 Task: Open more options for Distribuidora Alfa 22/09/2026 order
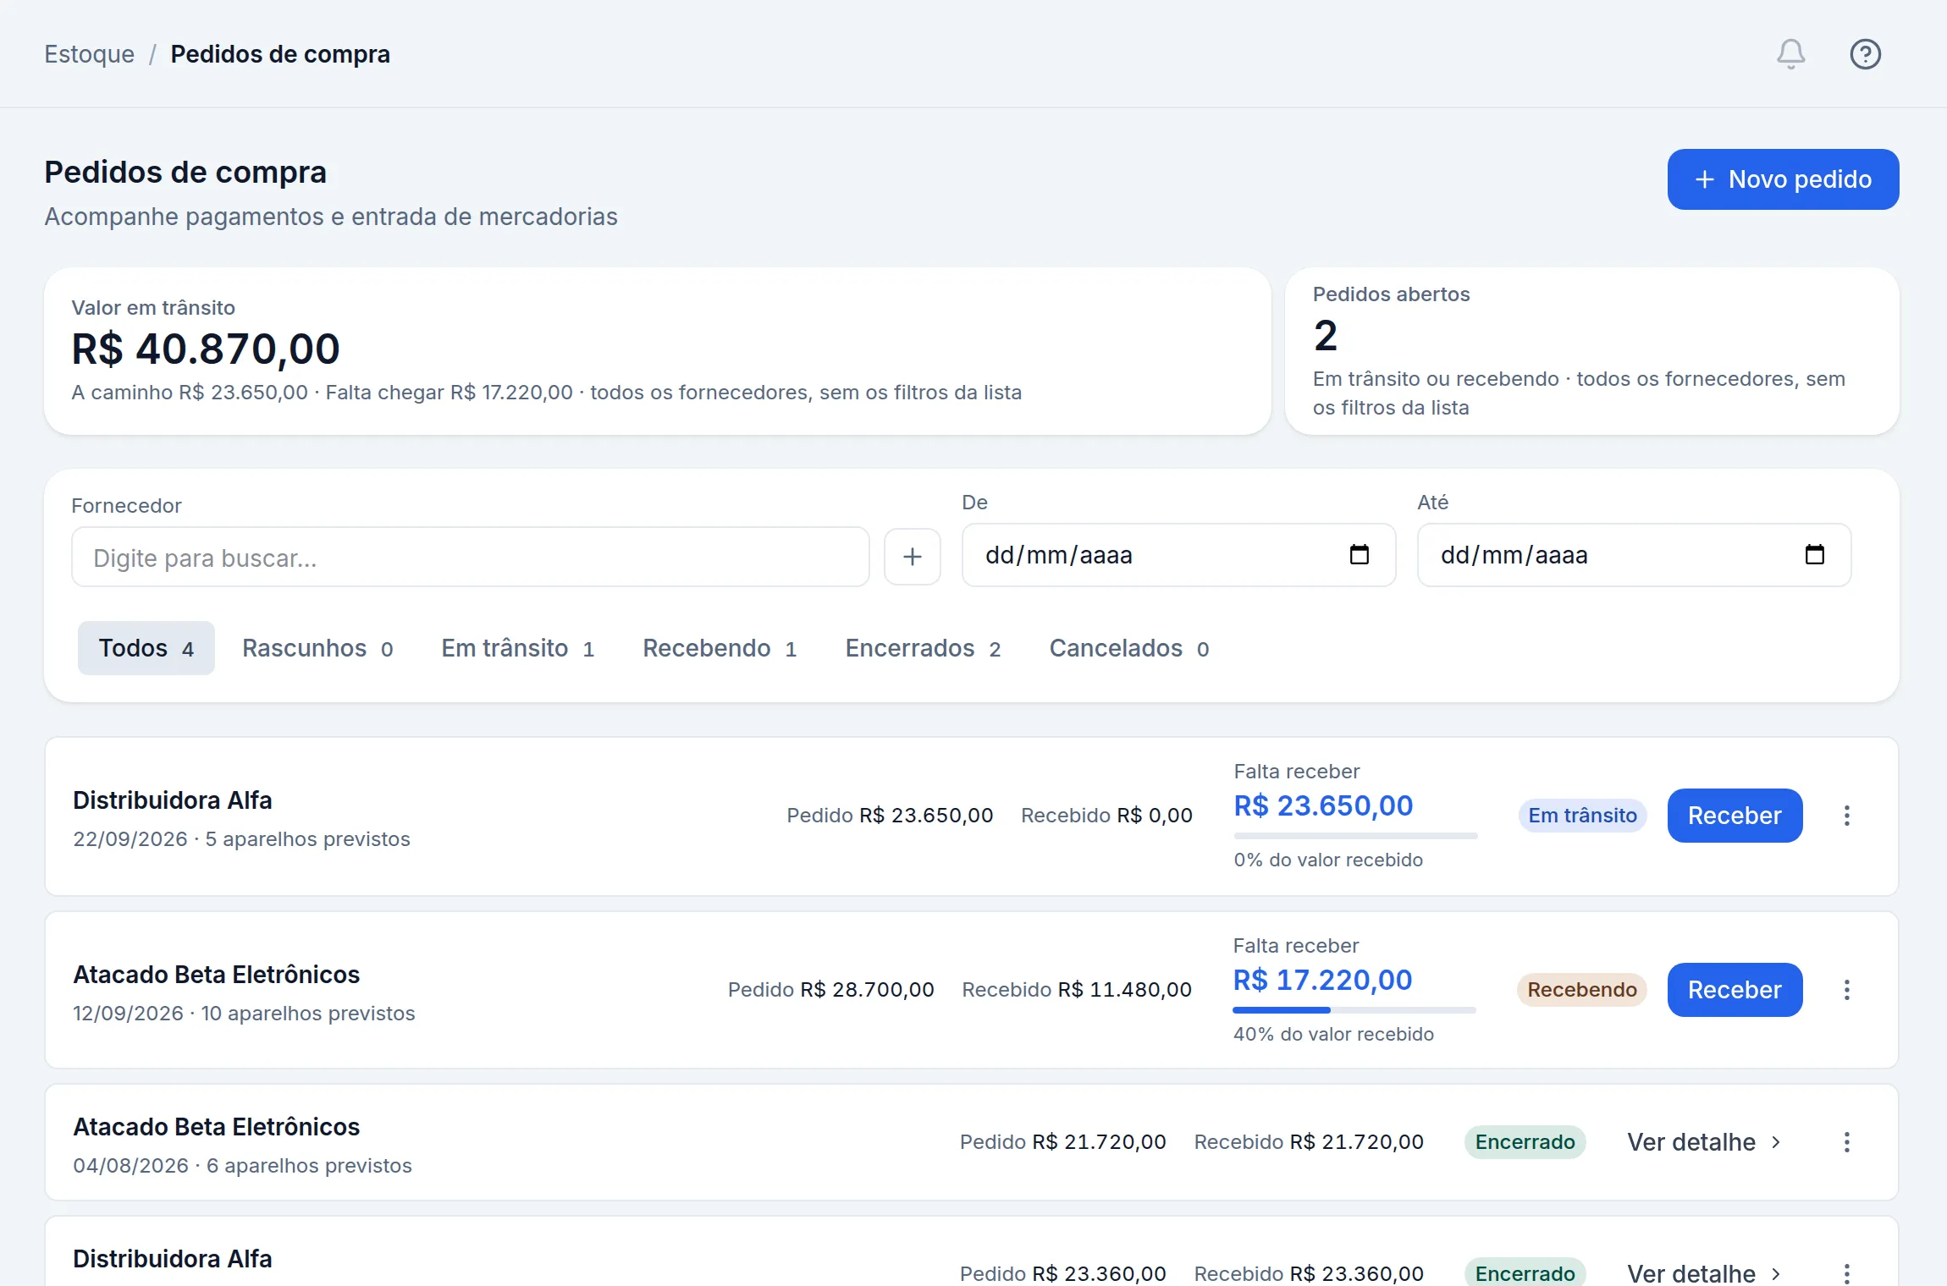[1846, 816]
